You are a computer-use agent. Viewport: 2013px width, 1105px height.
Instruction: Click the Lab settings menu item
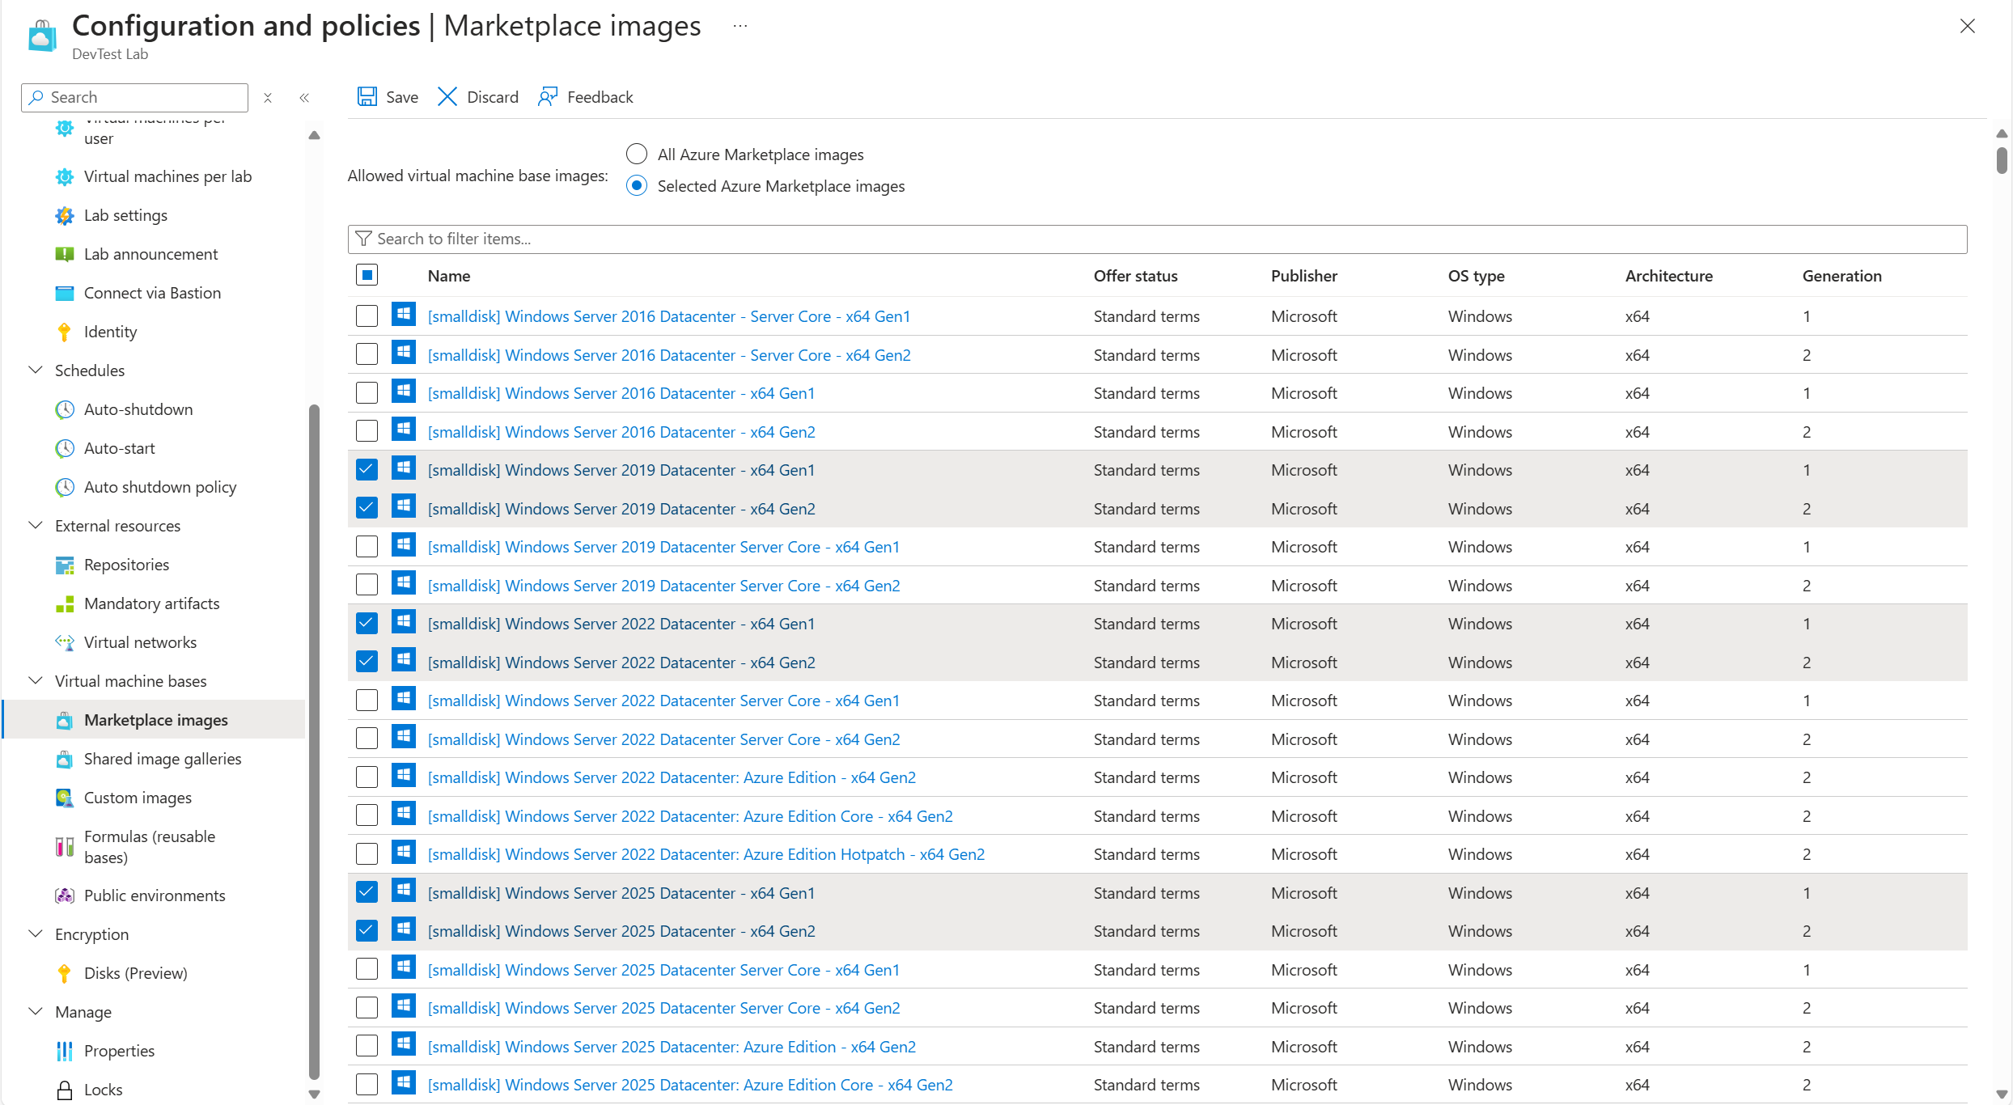pyautogui.click(x=126, y=214)
